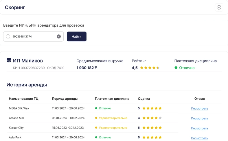Click the store icon next to ИП Маликов
This screenshot has width=228, height=141.
(x=9, y=60)
